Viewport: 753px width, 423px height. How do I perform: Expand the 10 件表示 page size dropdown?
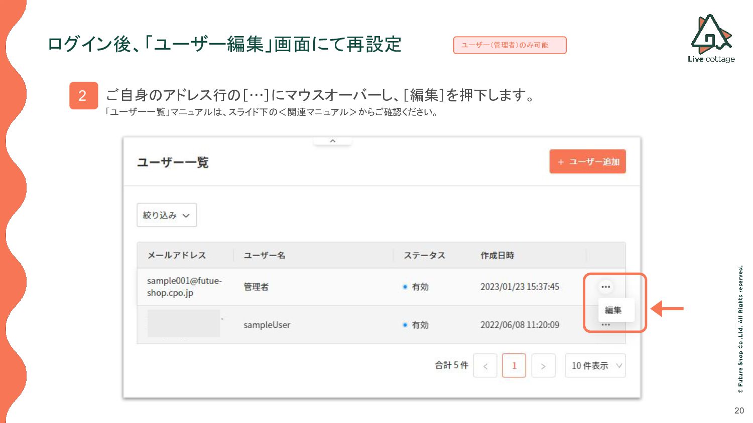click(595, 366)
